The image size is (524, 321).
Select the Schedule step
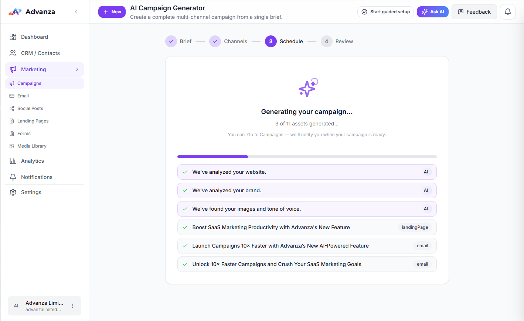(284, 41)
